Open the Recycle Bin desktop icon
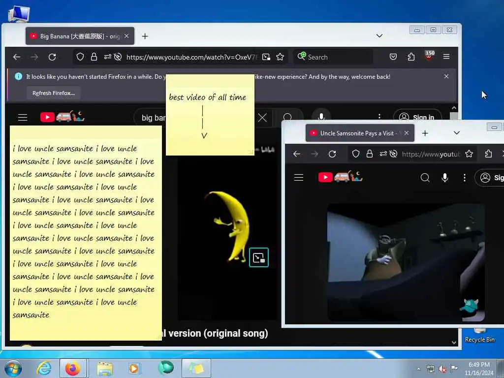This screenshot has height=378, width=504. 479,335
